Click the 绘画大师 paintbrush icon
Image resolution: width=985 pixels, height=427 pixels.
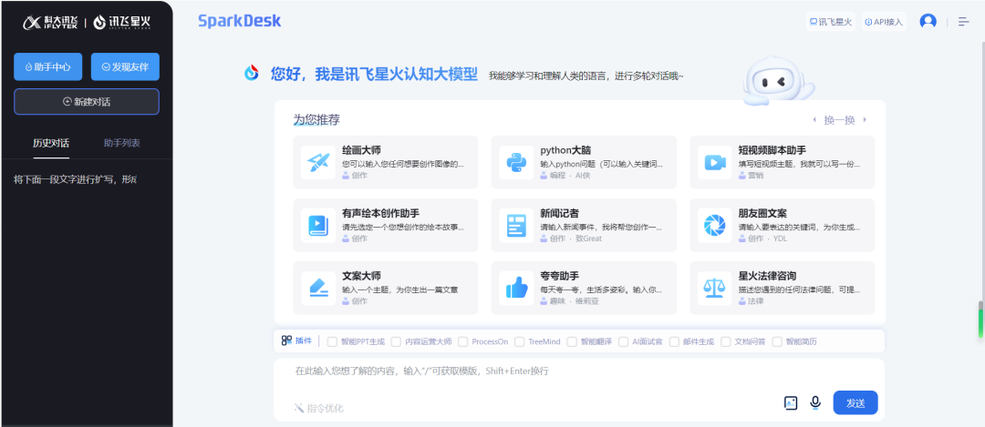(x=318, y=162)
